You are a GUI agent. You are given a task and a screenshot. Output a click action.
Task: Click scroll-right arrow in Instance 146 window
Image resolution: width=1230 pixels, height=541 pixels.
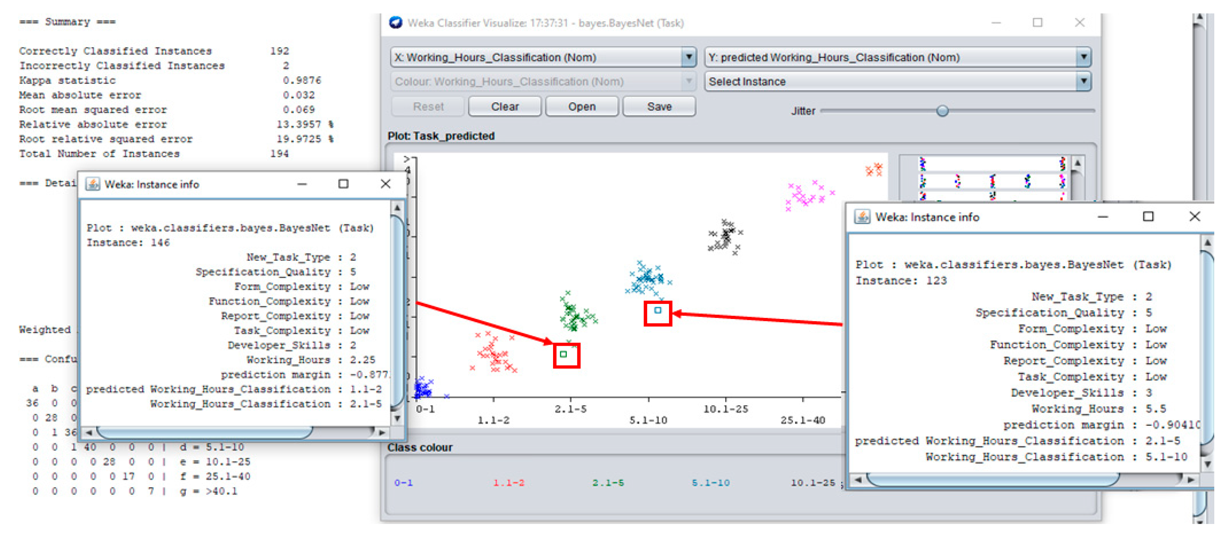pyautogui.click(x=381, y=433)
